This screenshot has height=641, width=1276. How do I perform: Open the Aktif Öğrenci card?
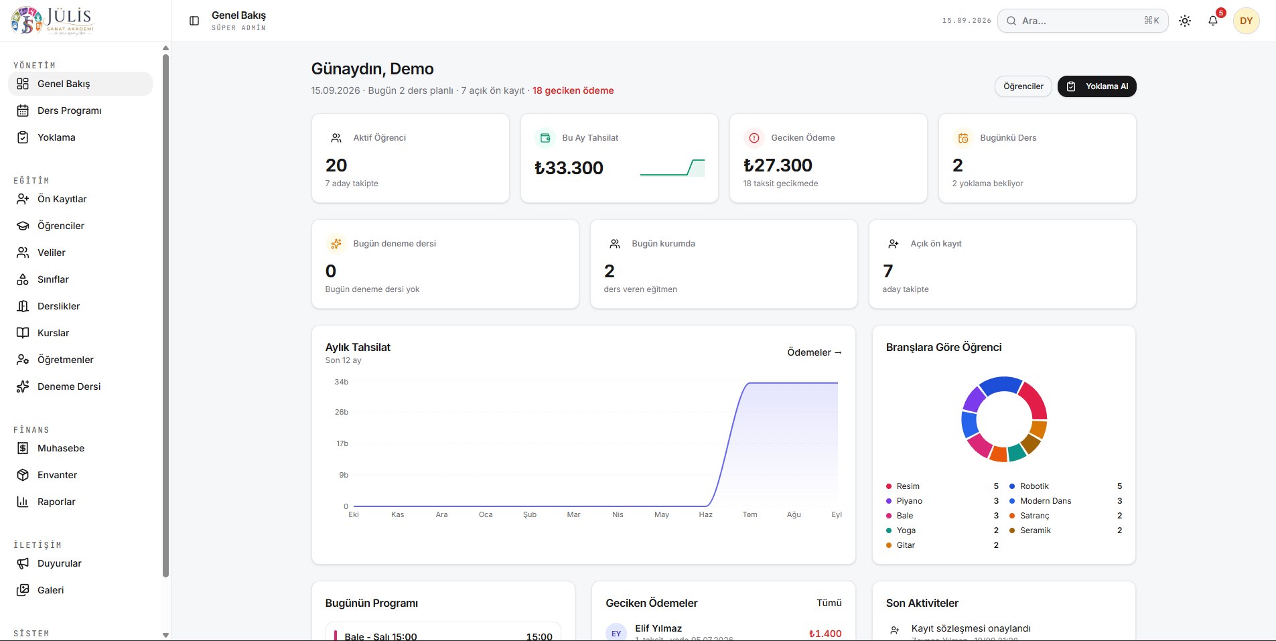pos(411,158)
